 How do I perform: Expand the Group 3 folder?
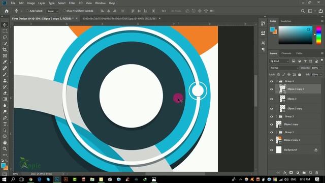tap(277, 116)
